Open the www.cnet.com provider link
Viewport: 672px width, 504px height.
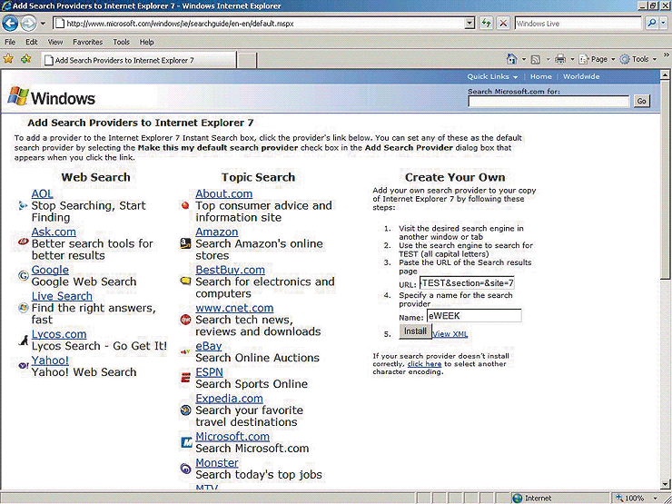pos(234,308)
